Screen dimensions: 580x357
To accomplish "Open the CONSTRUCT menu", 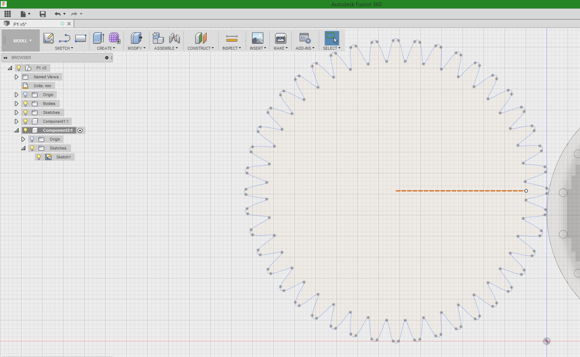I will click(x=201, y=48).
